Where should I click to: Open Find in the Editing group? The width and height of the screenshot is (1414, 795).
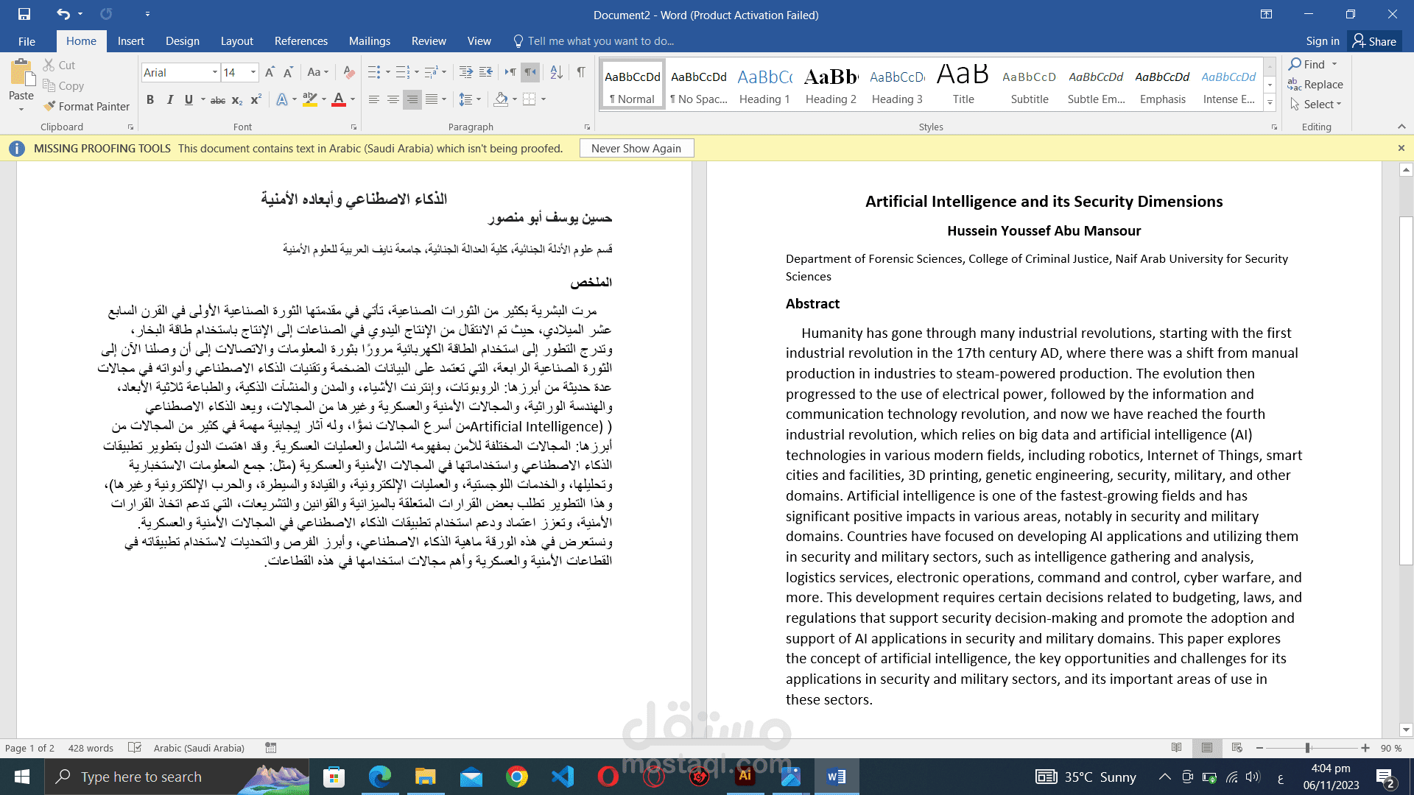pos(1307,64)
